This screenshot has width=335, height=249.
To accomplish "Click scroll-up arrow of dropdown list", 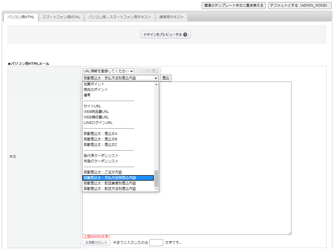I will click(156, 84).
